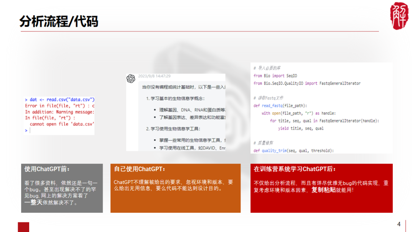Viewport: 415px width, 232px height.
Task: Click the red box heading 在训练营系统学习ChatGPT后
Action: pyautogui.click(x=295, y=169)
